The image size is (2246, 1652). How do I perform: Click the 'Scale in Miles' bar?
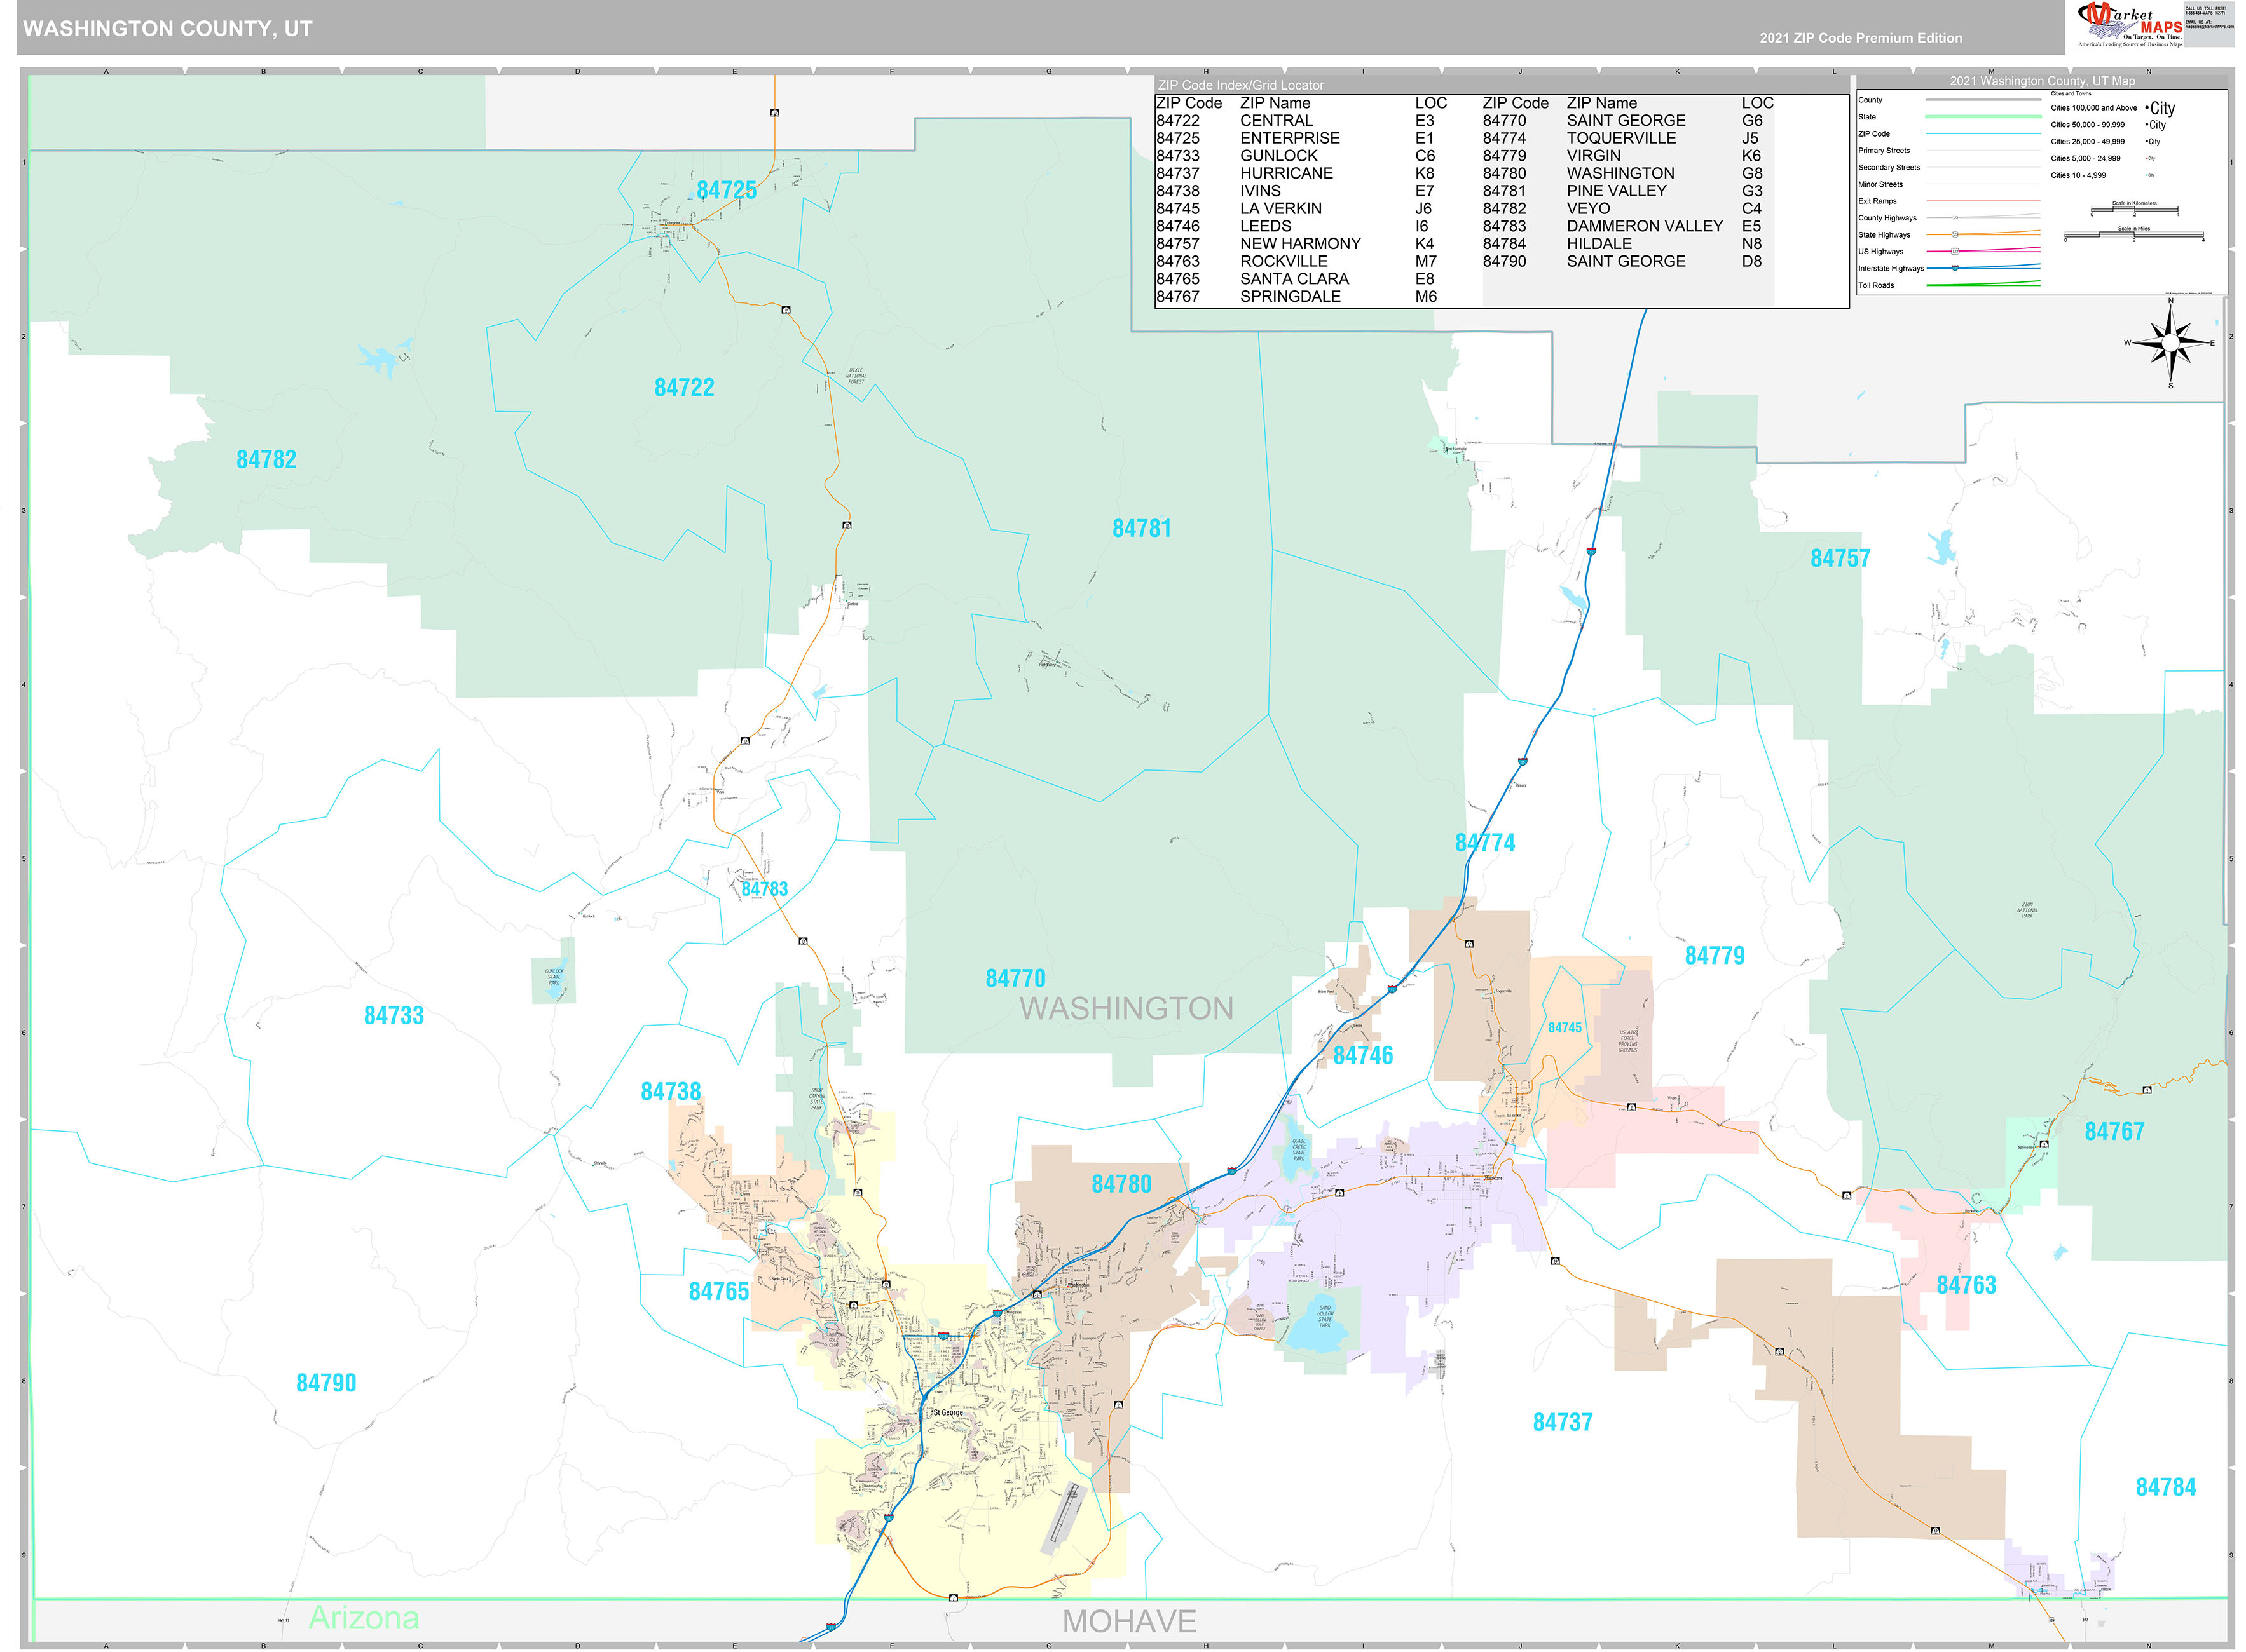[2134, 235]
